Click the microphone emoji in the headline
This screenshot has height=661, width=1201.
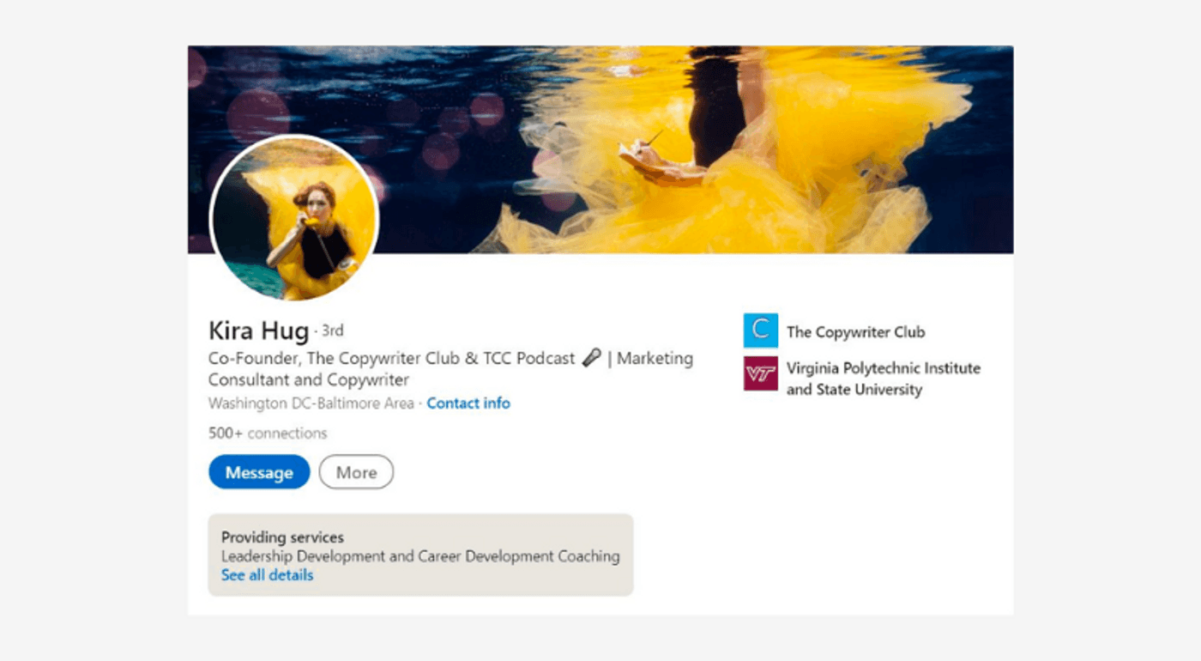tap(591, 358)
